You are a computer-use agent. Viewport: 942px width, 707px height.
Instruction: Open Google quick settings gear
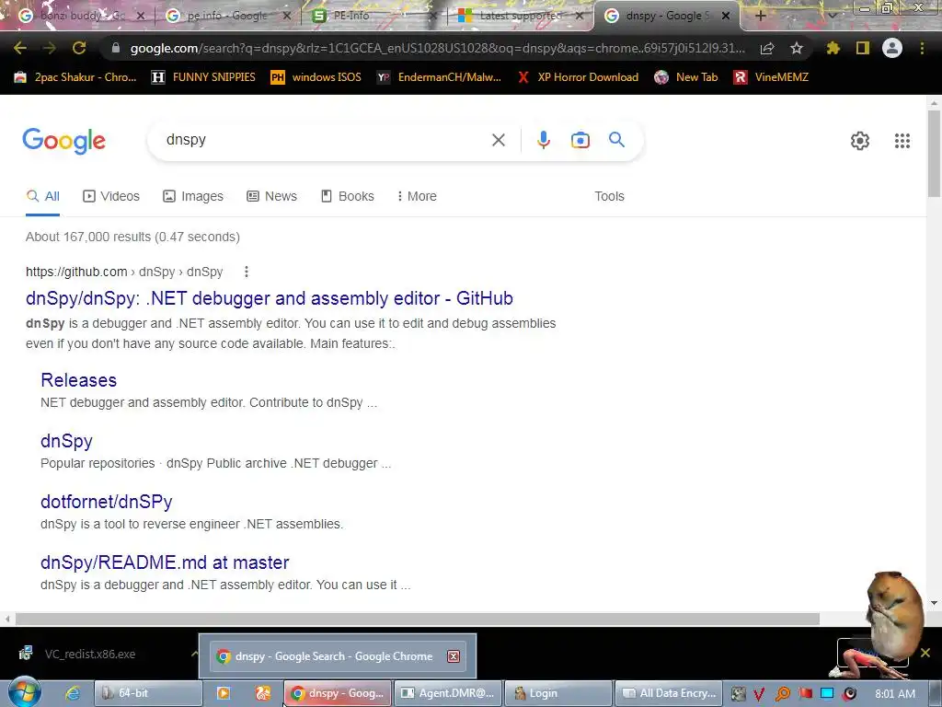click(860, 141)
